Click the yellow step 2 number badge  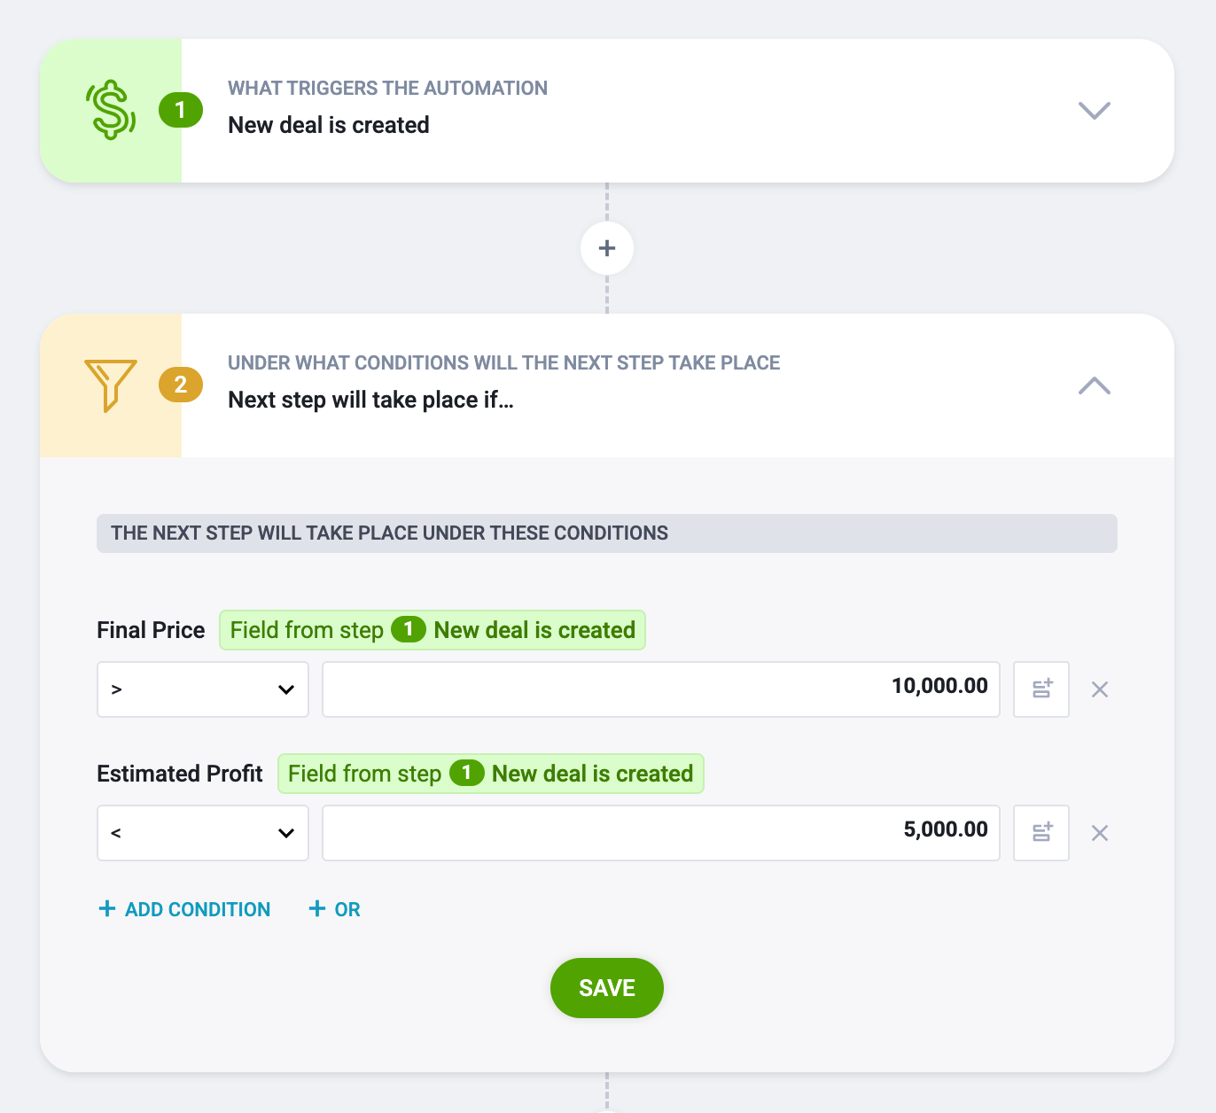(181, 385)
